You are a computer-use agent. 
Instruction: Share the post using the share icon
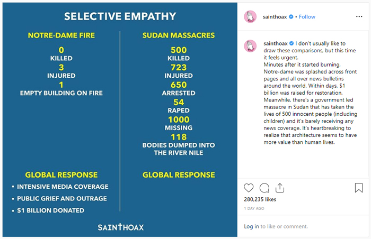click(x=280, y=188)
